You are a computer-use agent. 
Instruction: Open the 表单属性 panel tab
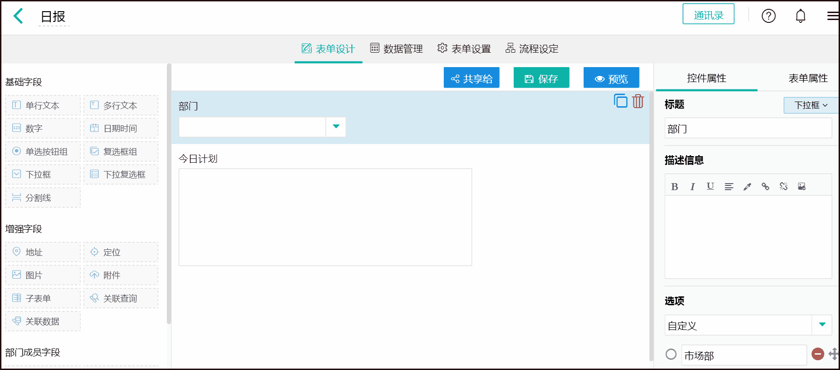click(808, 78)
